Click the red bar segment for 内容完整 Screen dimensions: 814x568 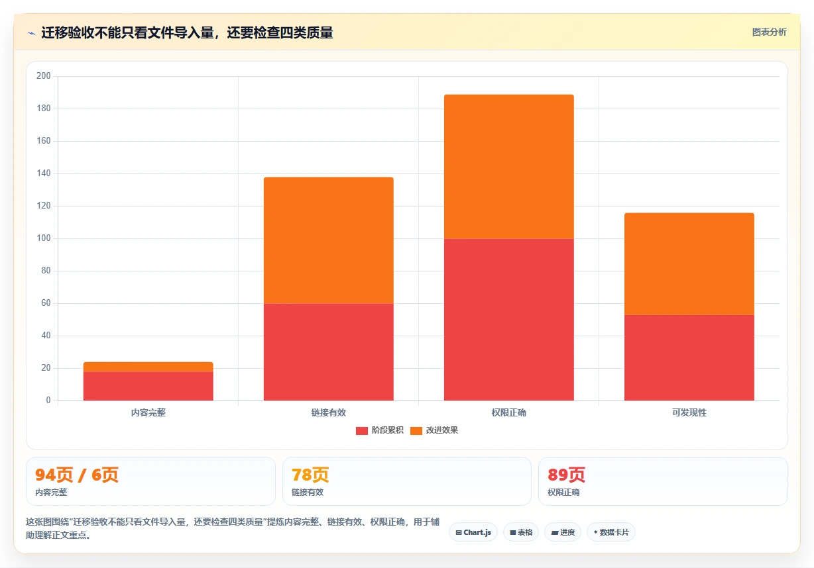148,386
